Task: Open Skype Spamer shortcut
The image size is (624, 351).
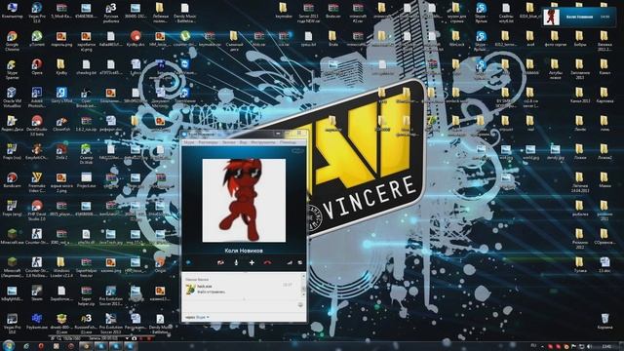Action: 12,68
